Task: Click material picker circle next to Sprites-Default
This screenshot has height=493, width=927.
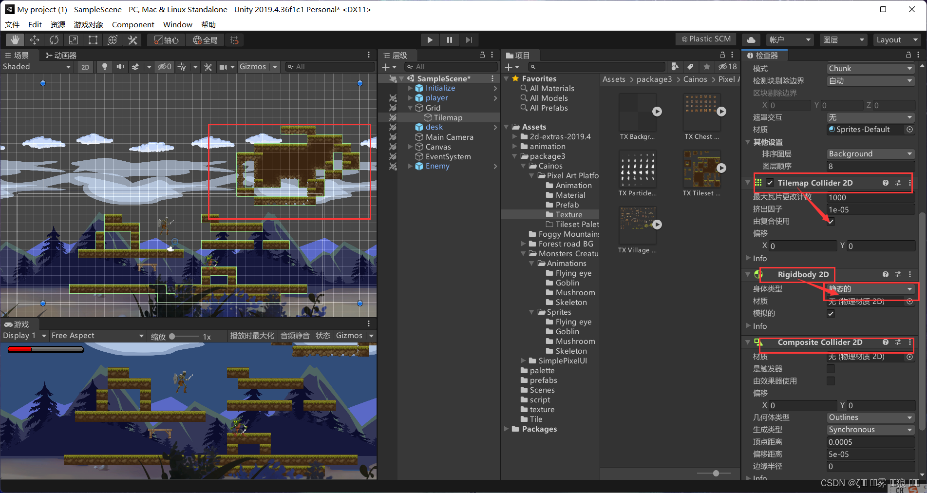Action: 909,130
